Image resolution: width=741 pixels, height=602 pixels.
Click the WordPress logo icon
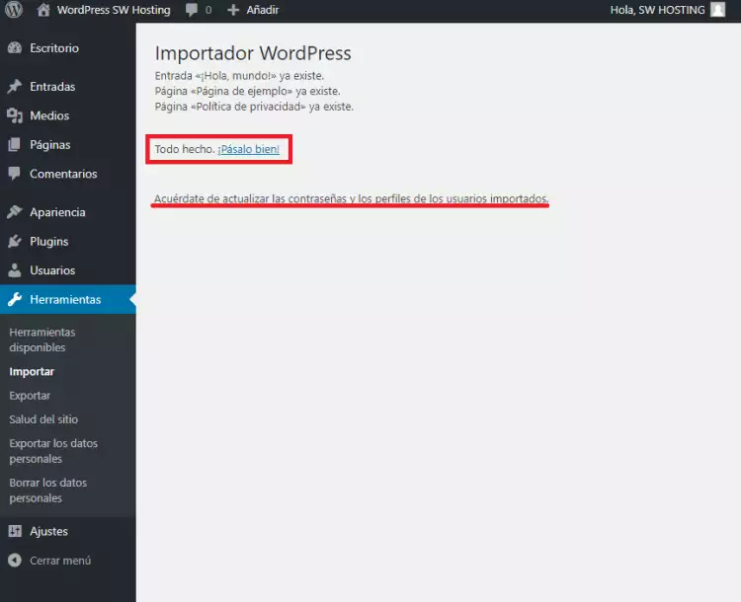coord(14,10)
